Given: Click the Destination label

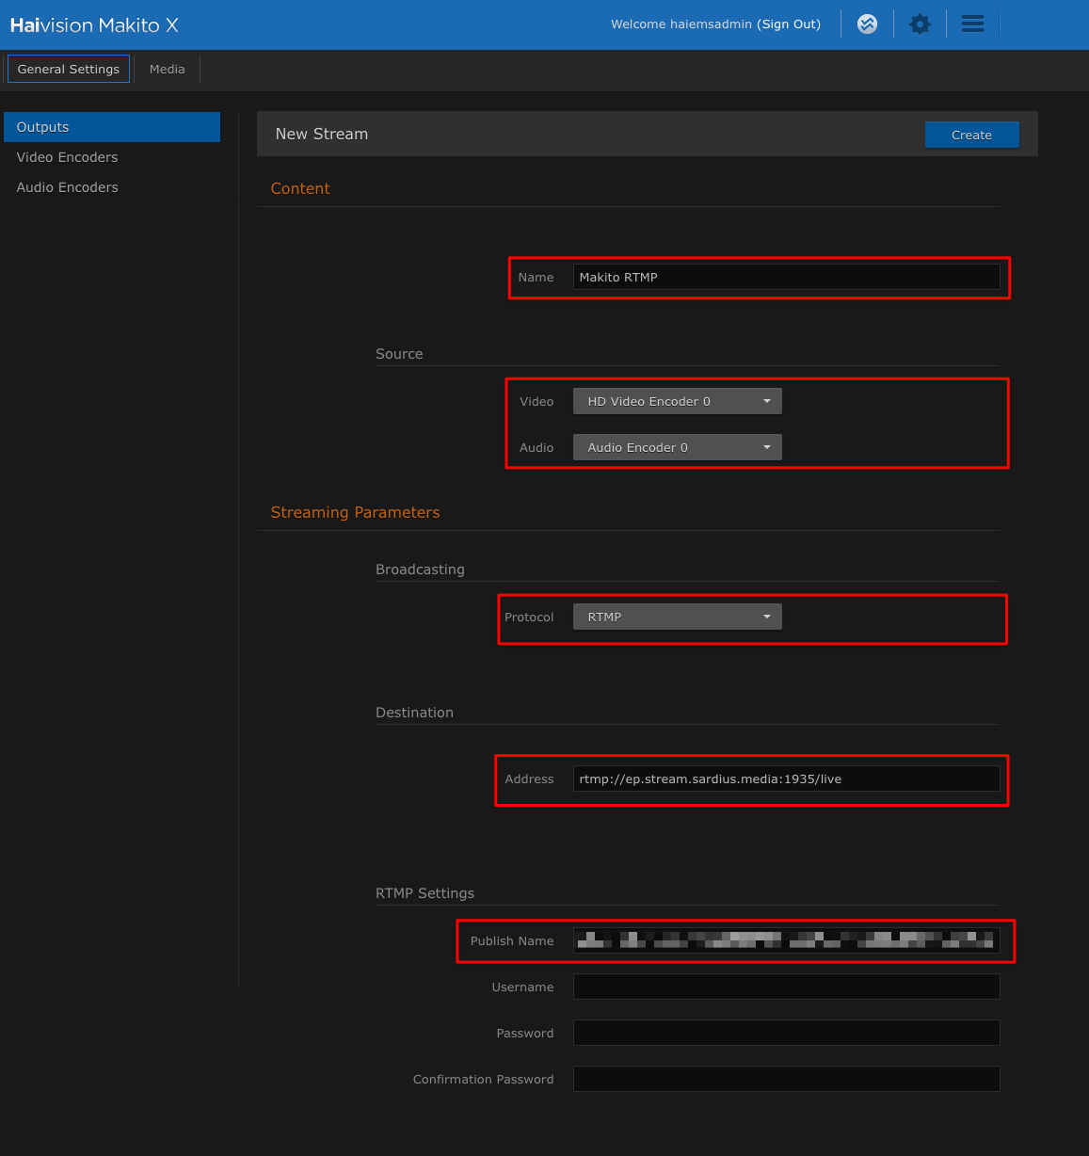Looking at the screenshot, I should 414,713.
